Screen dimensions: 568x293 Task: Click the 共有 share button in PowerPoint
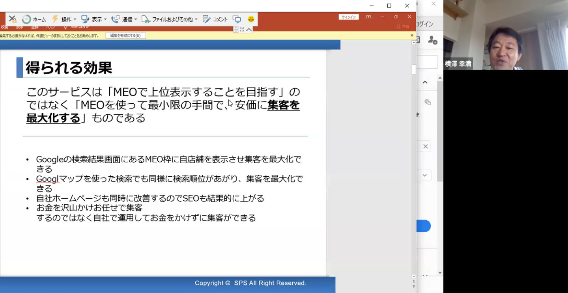403,27
